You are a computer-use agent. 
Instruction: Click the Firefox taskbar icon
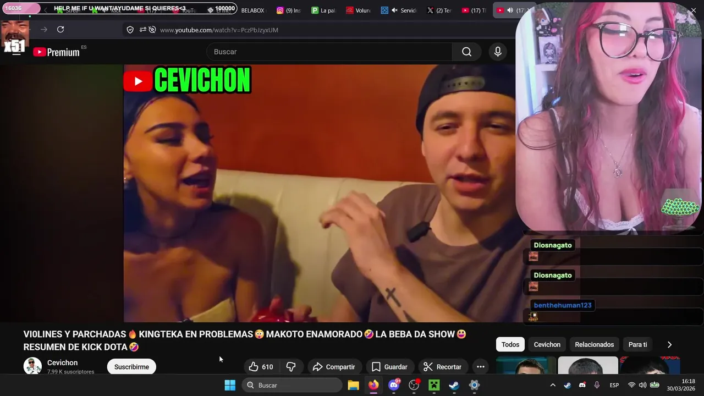(373, 385)
